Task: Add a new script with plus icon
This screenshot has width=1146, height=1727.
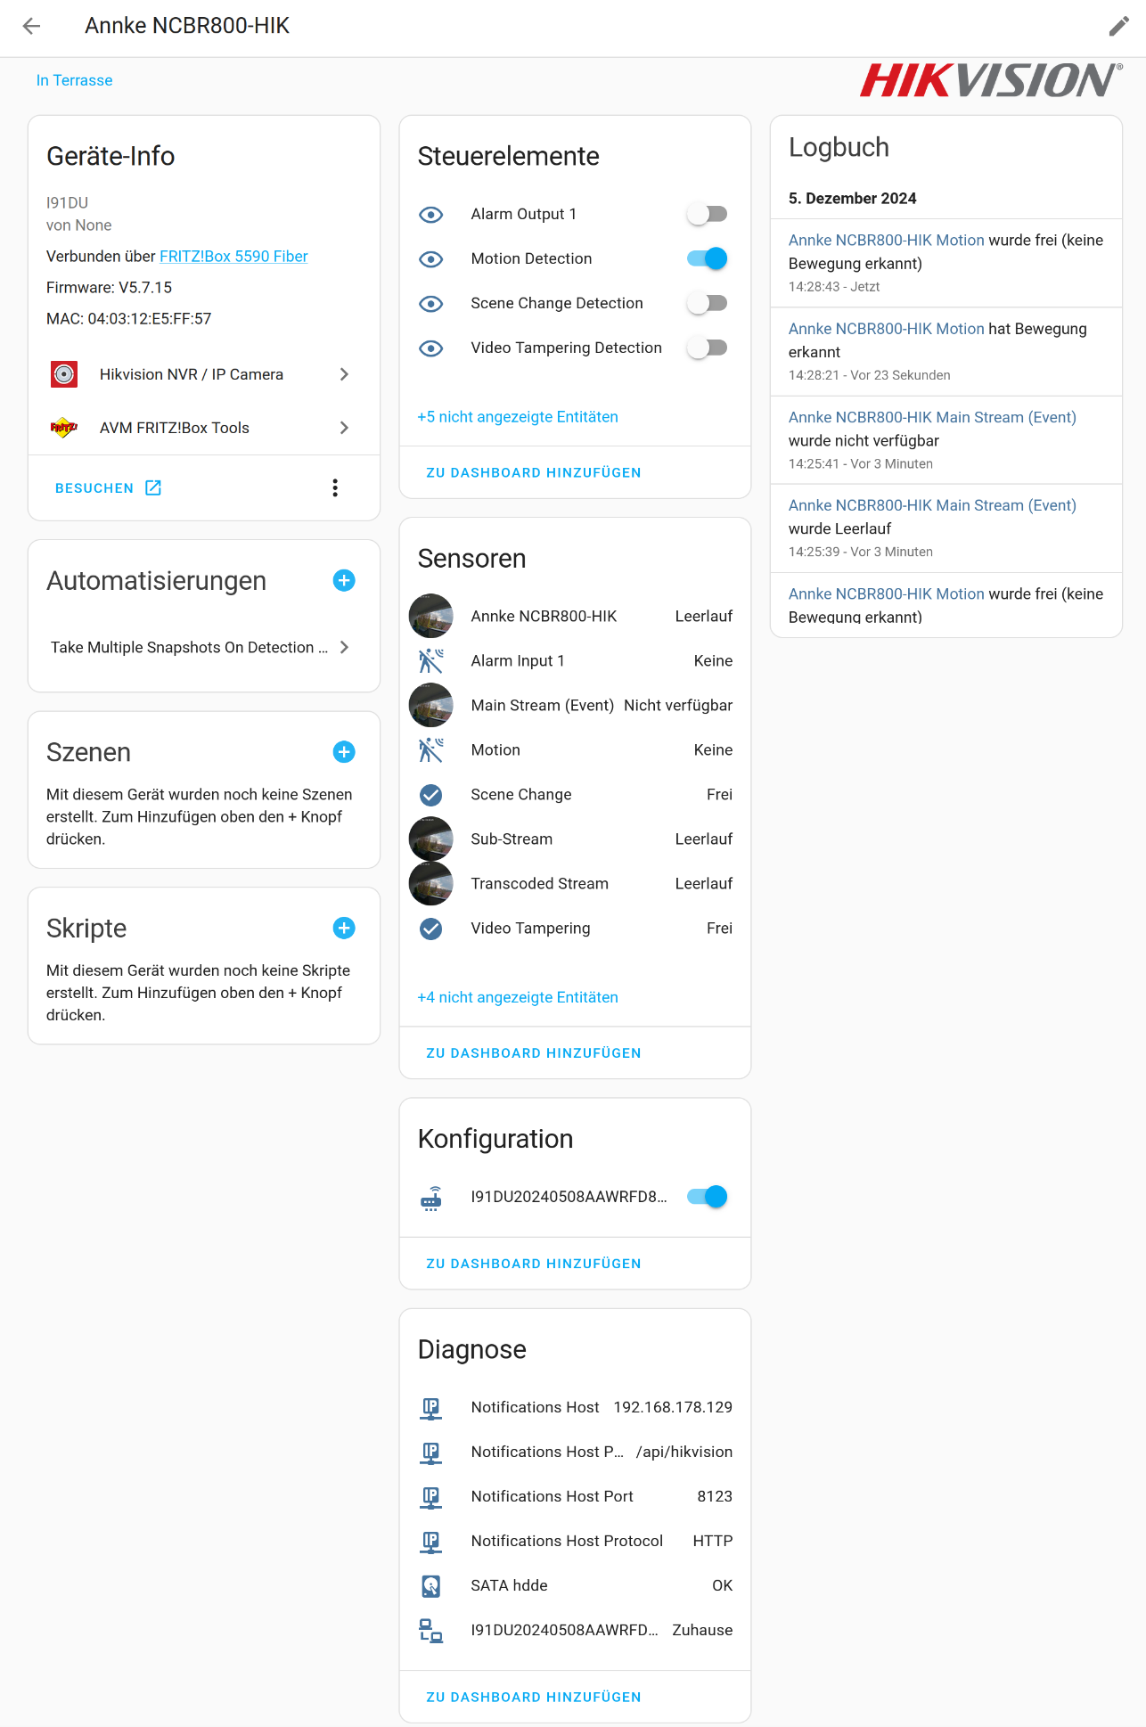Action: point(344,928)
